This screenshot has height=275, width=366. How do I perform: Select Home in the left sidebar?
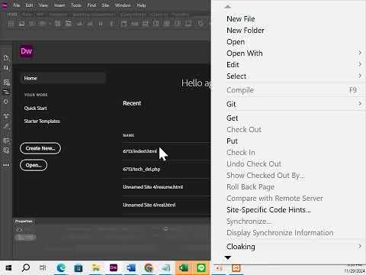(x=63, y=78)
